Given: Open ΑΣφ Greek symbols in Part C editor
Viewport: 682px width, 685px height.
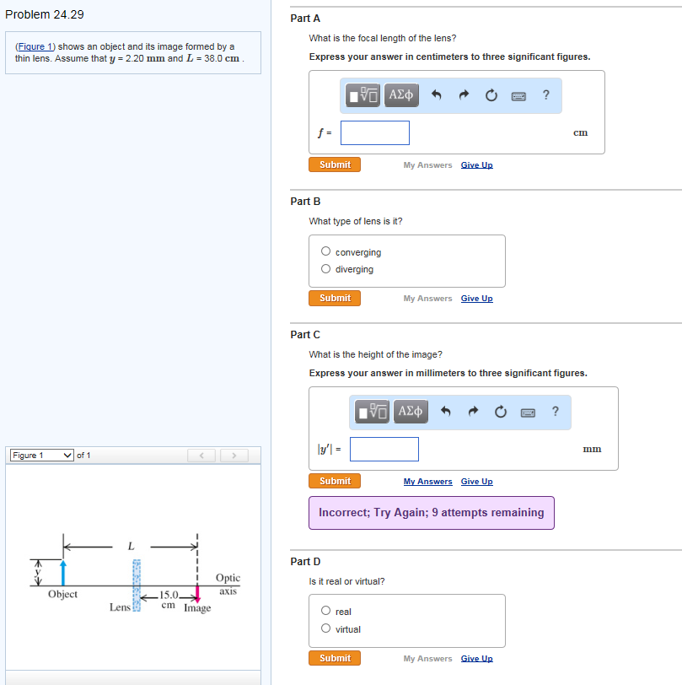Looking at the screenshot, I should click(411, 412).
